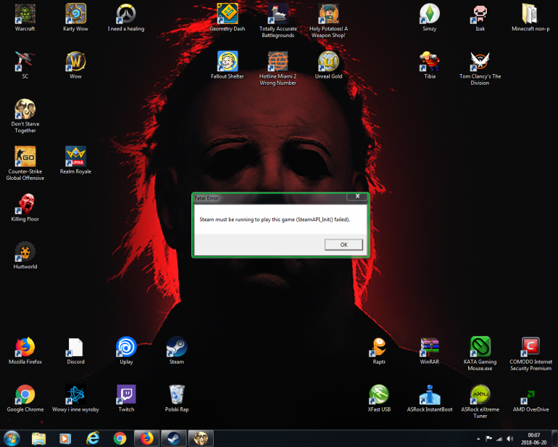The height and width of the screenshot is (447, 558).
Task: Select the Polski Rap recycle bin icon
Action: click(x=177, y=398)
